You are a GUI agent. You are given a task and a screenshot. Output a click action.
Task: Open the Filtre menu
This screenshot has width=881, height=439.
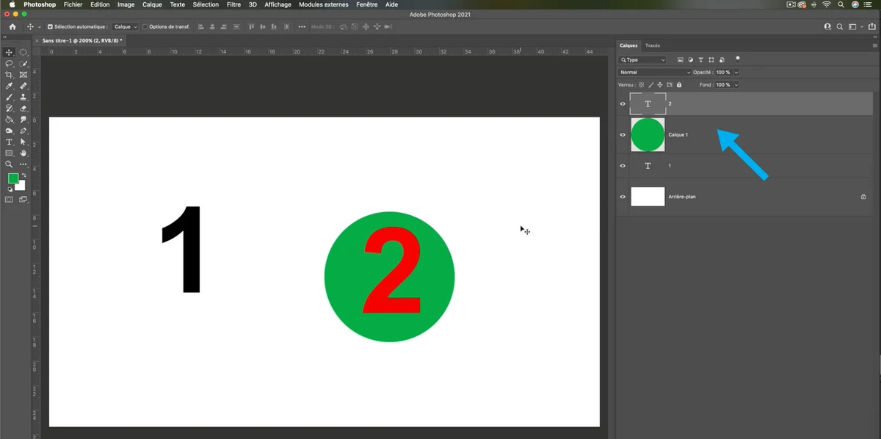click(x=233, y=4)
